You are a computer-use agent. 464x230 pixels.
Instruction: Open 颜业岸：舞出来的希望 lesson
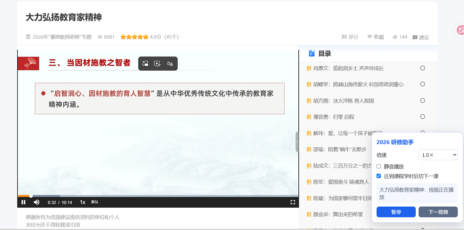point(338,214)
